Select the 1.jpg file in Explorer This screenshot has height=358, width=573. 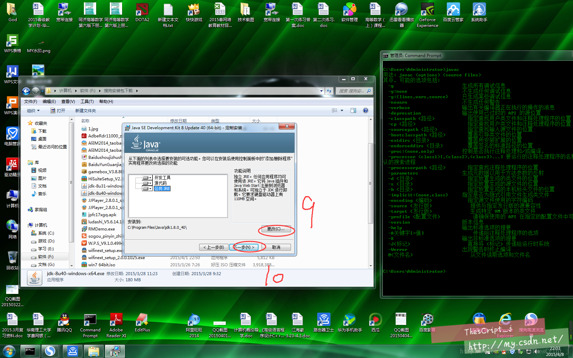[x=93, y=129]
